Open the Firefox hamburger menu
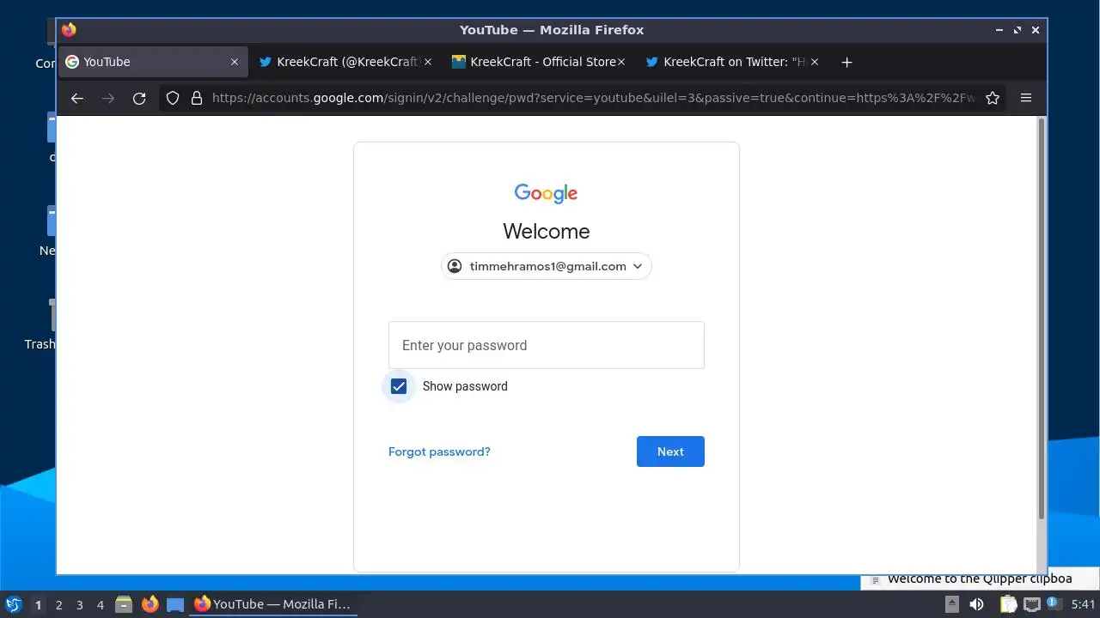 click(x=1026, y=98)
